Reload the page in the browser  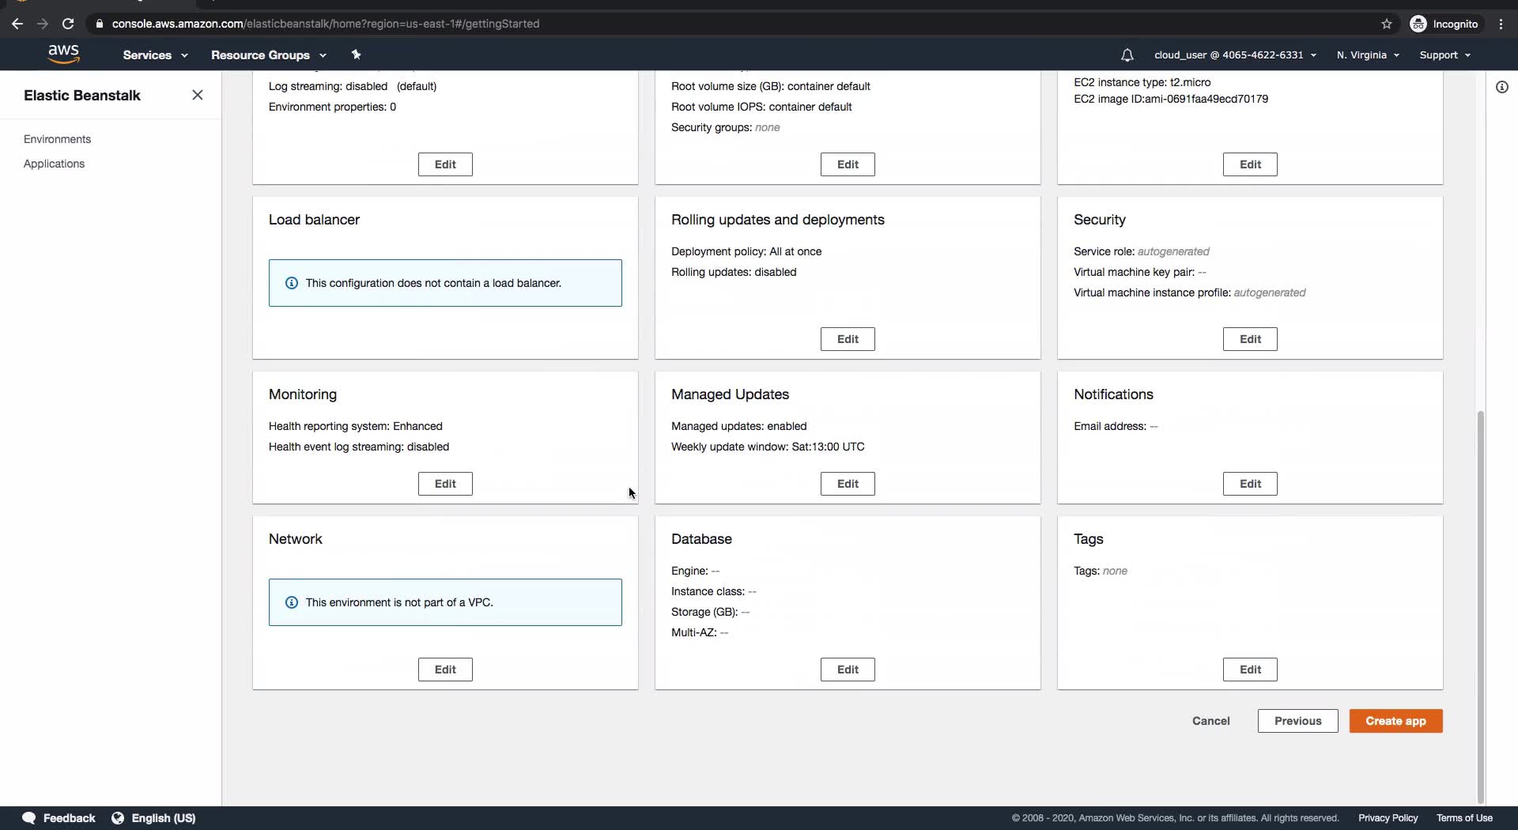click(68, 24)
